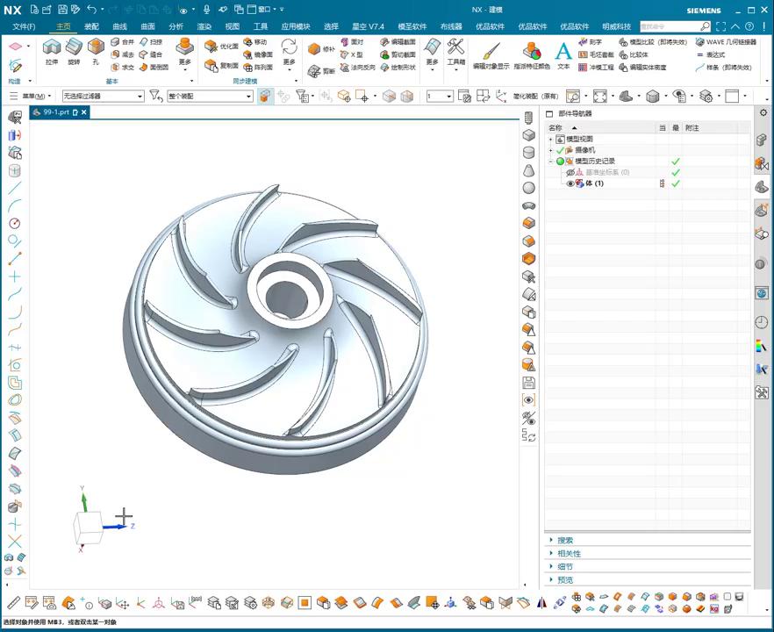The image size is (774, 632).
Task: Select the sphere primitive icon in vertical toolbar
Action: (528, 188)
